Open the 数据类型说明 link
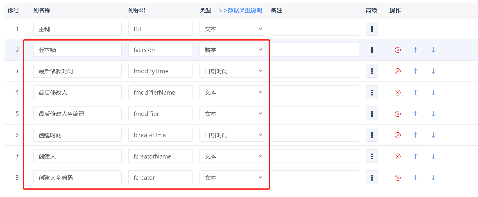This screenshot has width=478, height=197. pos(240,11)
